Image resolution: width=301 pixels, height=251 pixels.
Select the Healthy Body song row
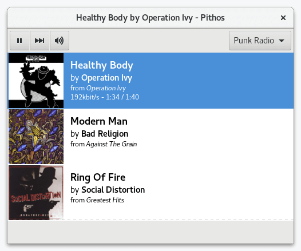pyautogui.click(x=150, y=81)
